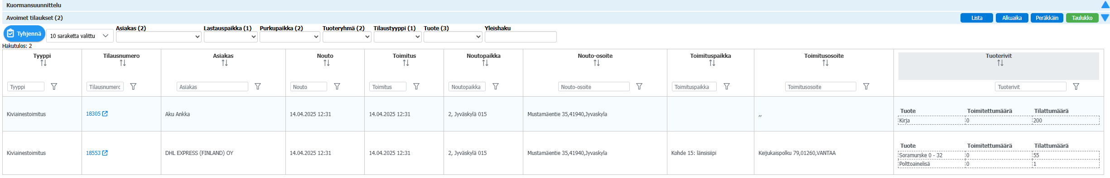Image resolution: width=1110 pixels, height=178 pixels.
Task: Collapse Avoimet tilaukset section with down triangle
Action: [x=1105, y=18]
